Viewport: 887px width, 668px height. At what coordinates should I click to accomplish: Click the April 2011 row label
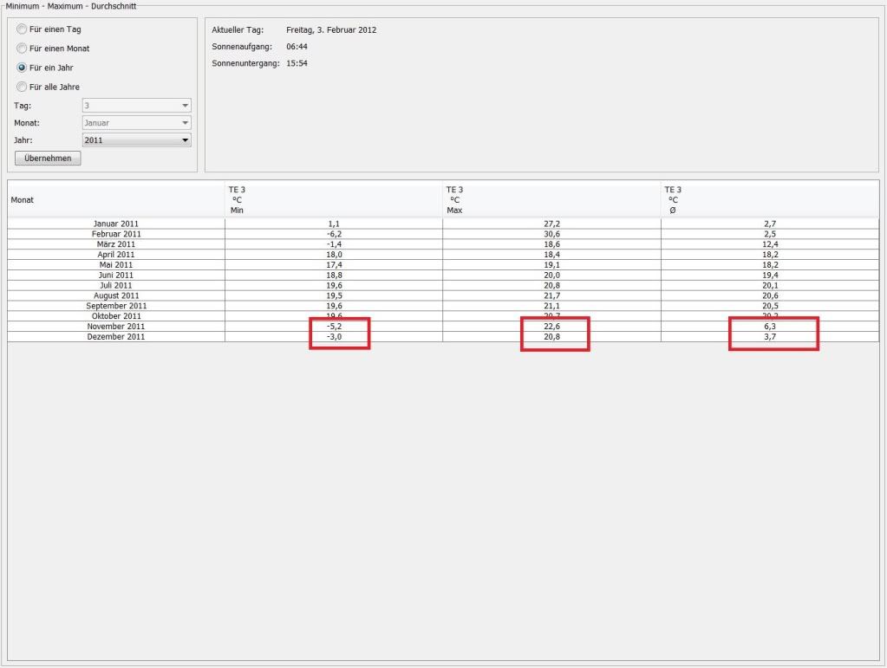tap(116, 255)
